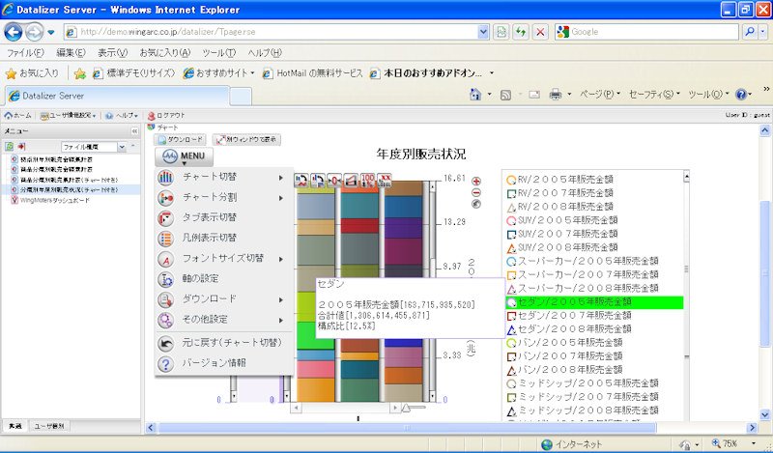Toggle legend セダン/2008年販売金額
The width and height of the screenshot is (773, 453).
pyautogui.click(x=569, y=329)
